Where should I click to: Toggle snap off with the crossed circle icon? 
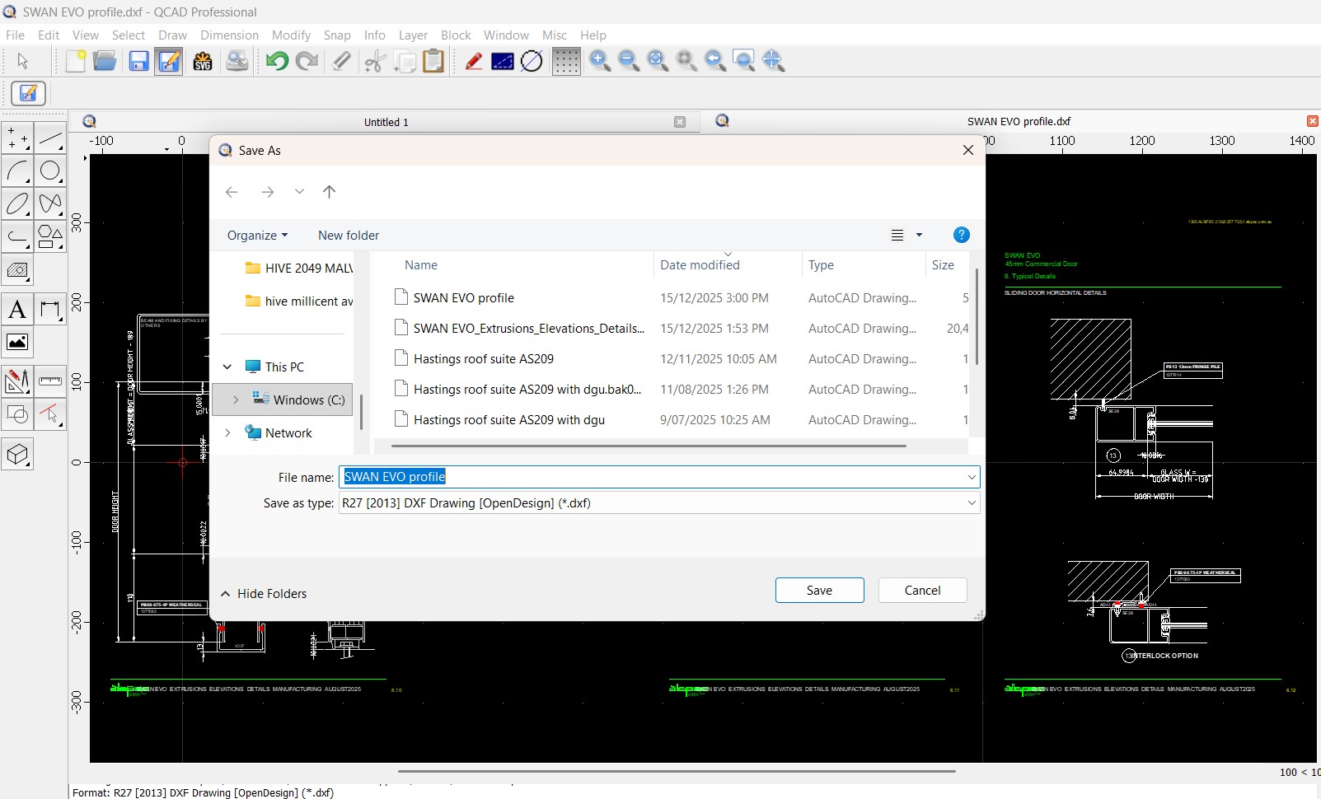coord(532,60)
